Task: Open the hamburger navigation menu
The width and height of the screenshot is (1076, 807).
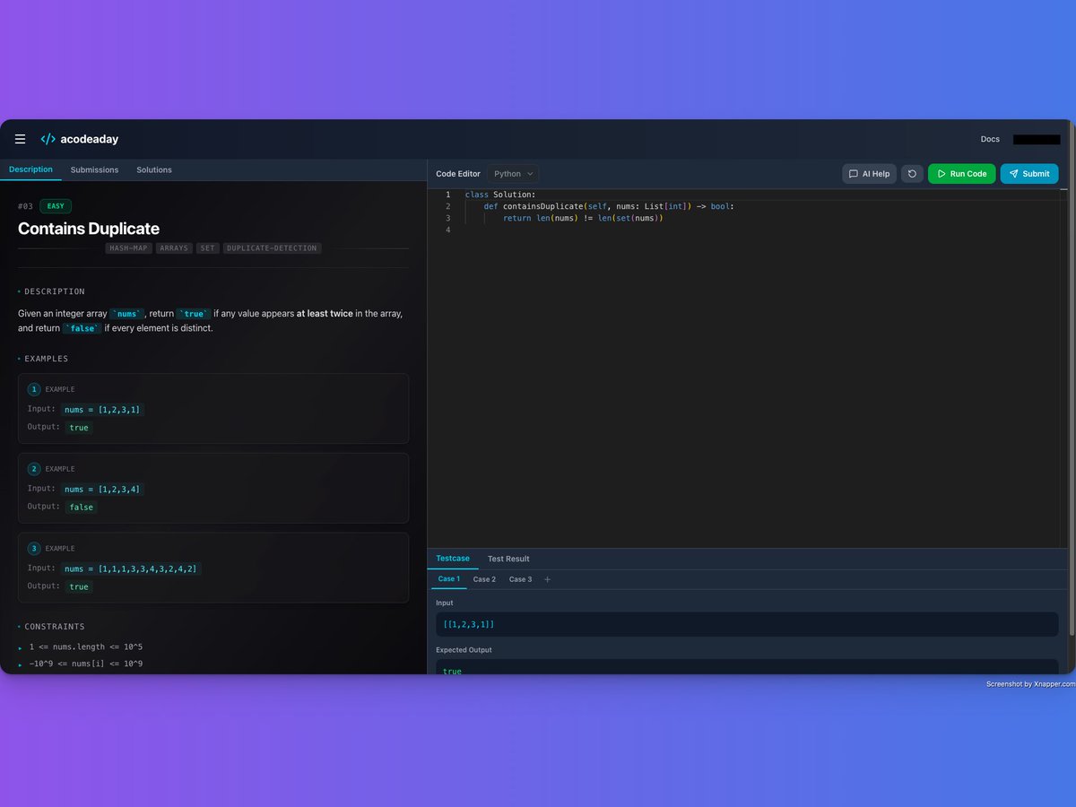Action: [x=20, y=139]
